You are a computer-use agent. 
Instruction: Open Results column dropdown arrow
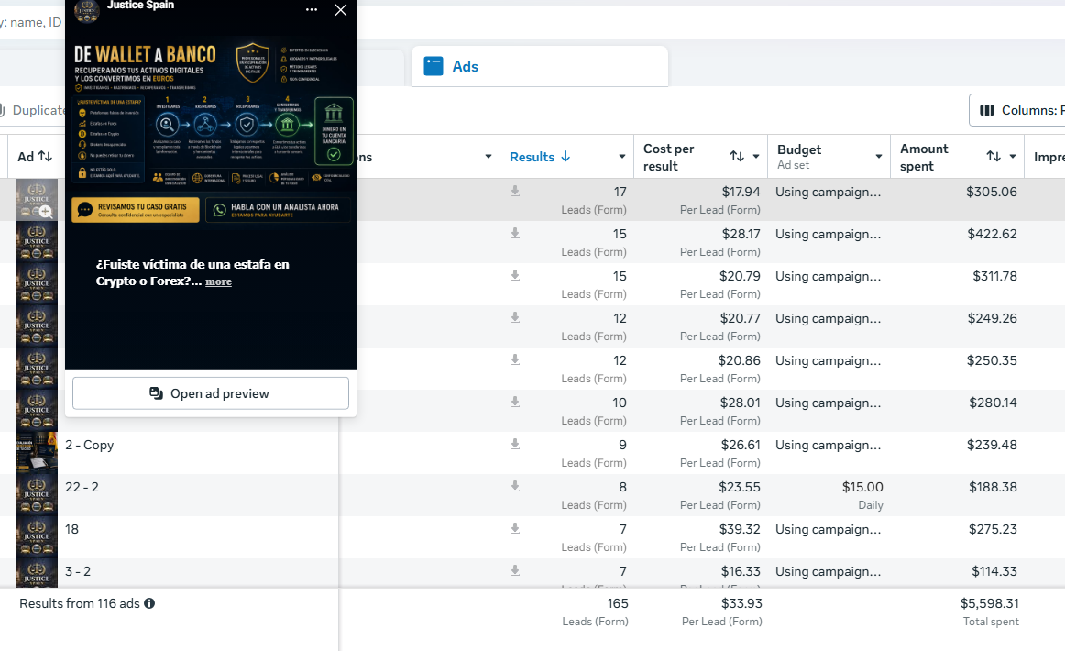[x=621, y=157]
